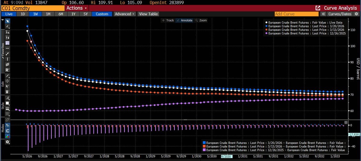Click the purple square spread legend entry
The image size is (361, 161).
pos(274,150)
